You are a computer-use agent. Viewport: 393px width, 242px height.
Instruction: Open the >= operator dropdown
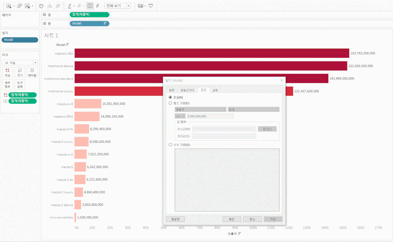coord(180,116)
